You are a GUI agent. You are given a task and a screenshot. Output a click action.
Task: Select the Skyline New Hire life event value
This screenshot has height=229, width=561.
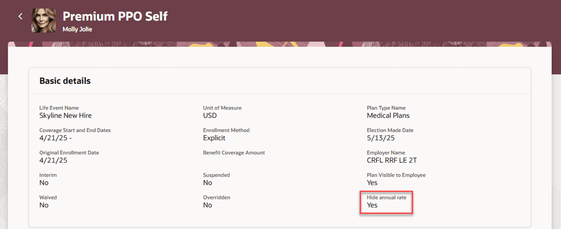tap(66, 116)
